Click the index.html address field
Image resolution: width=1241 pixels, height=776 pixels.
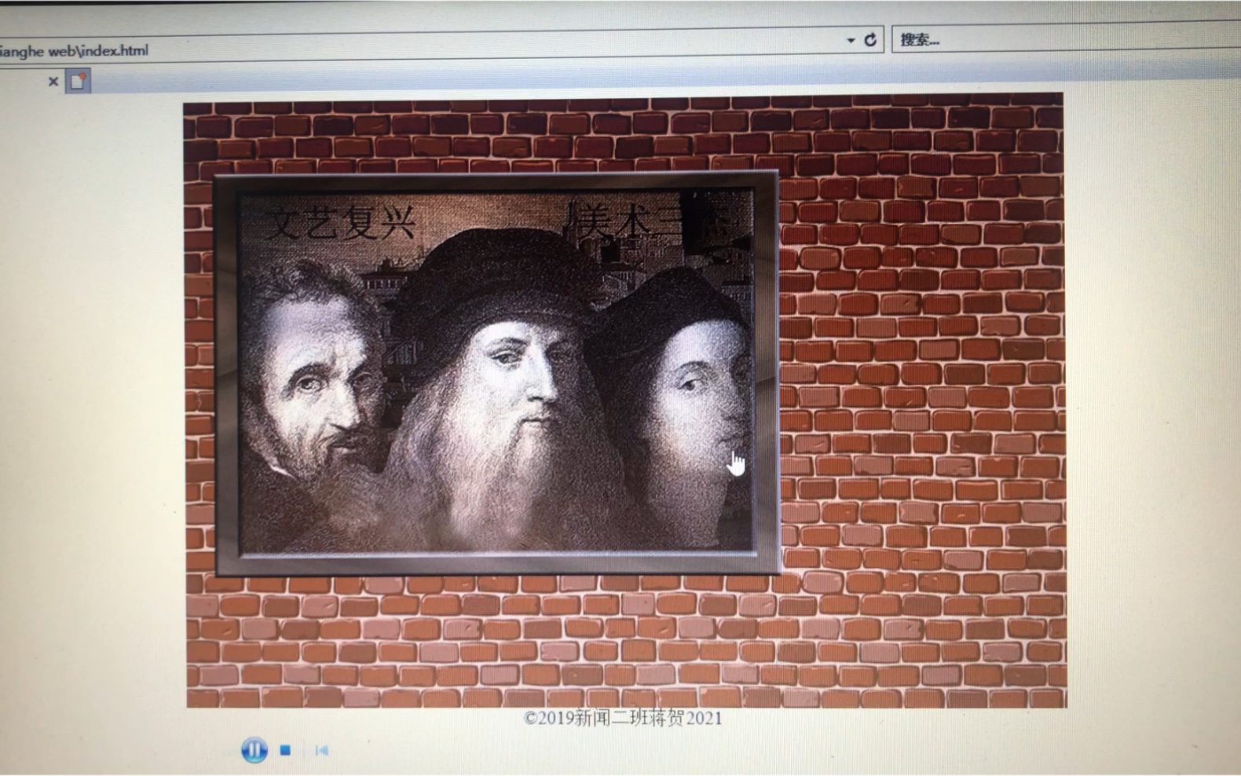click(x=441, y=47)
